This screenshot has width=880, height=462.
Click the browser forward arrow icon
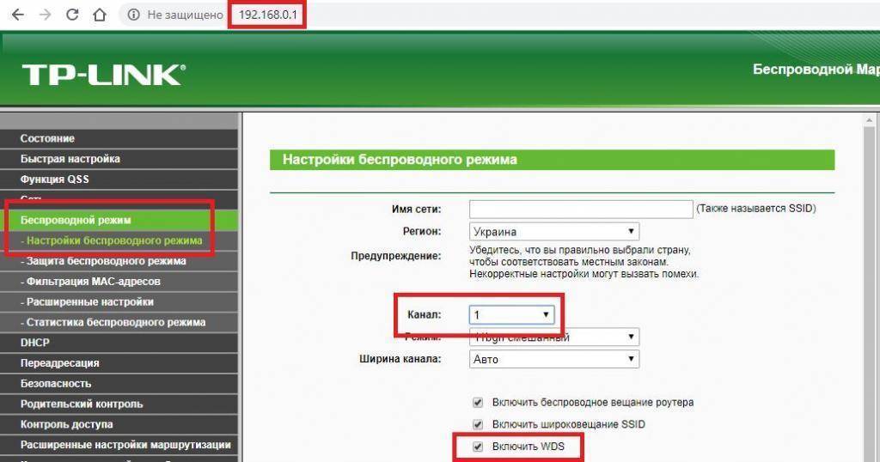point(45,15)
